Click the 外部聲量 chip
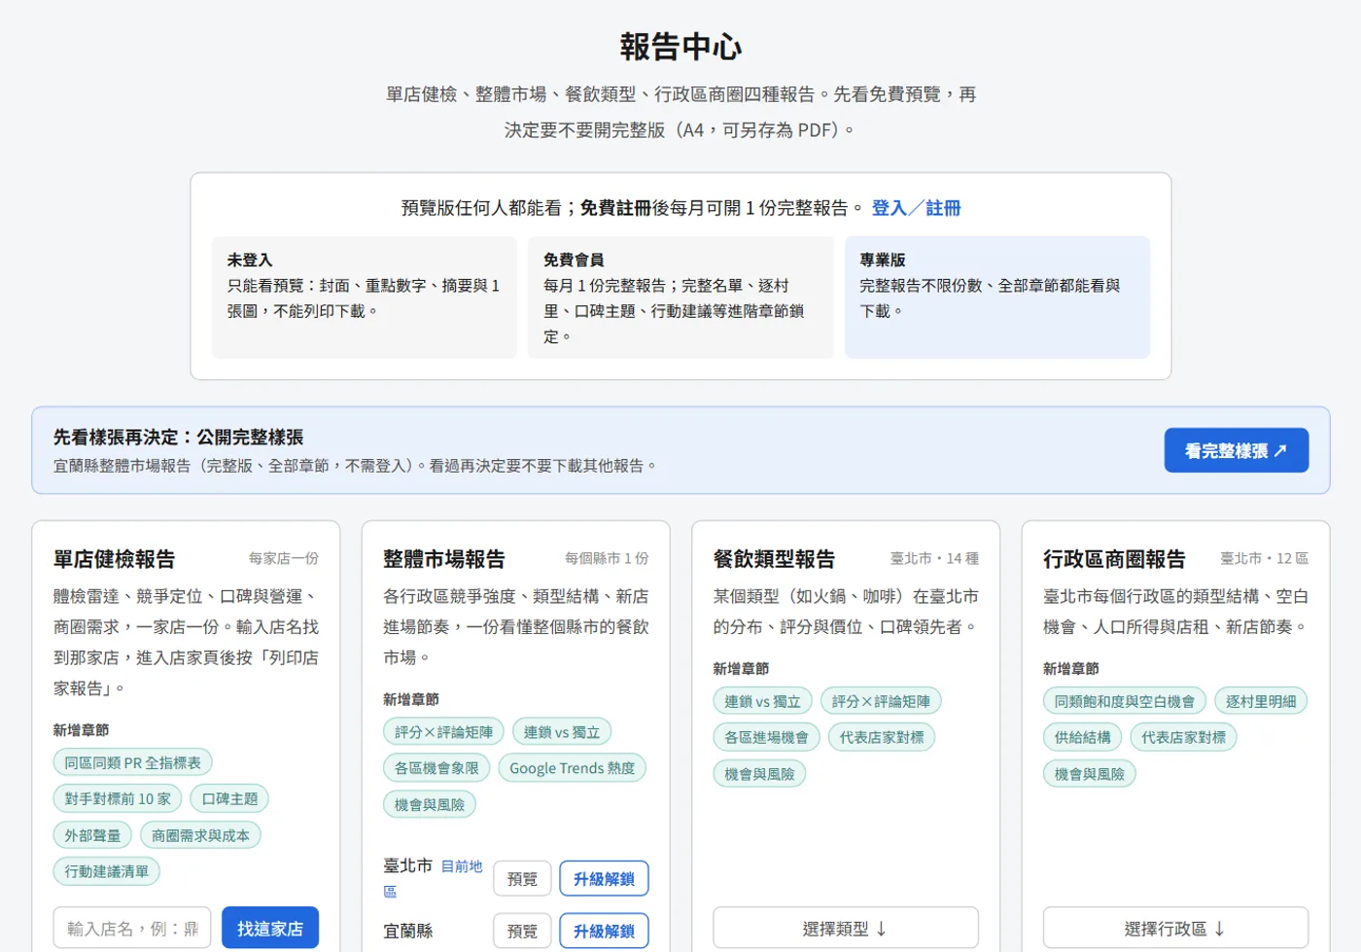1361x952 pixels. tap(92, 835)
